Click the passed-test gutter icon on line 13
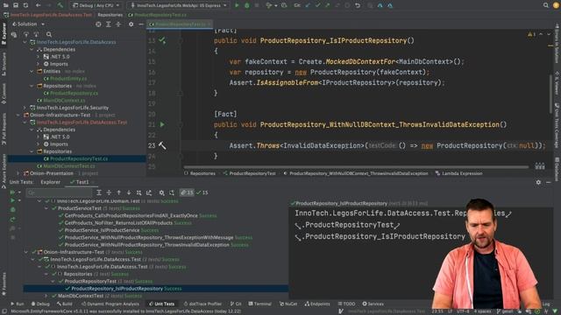 pos(162,40)
